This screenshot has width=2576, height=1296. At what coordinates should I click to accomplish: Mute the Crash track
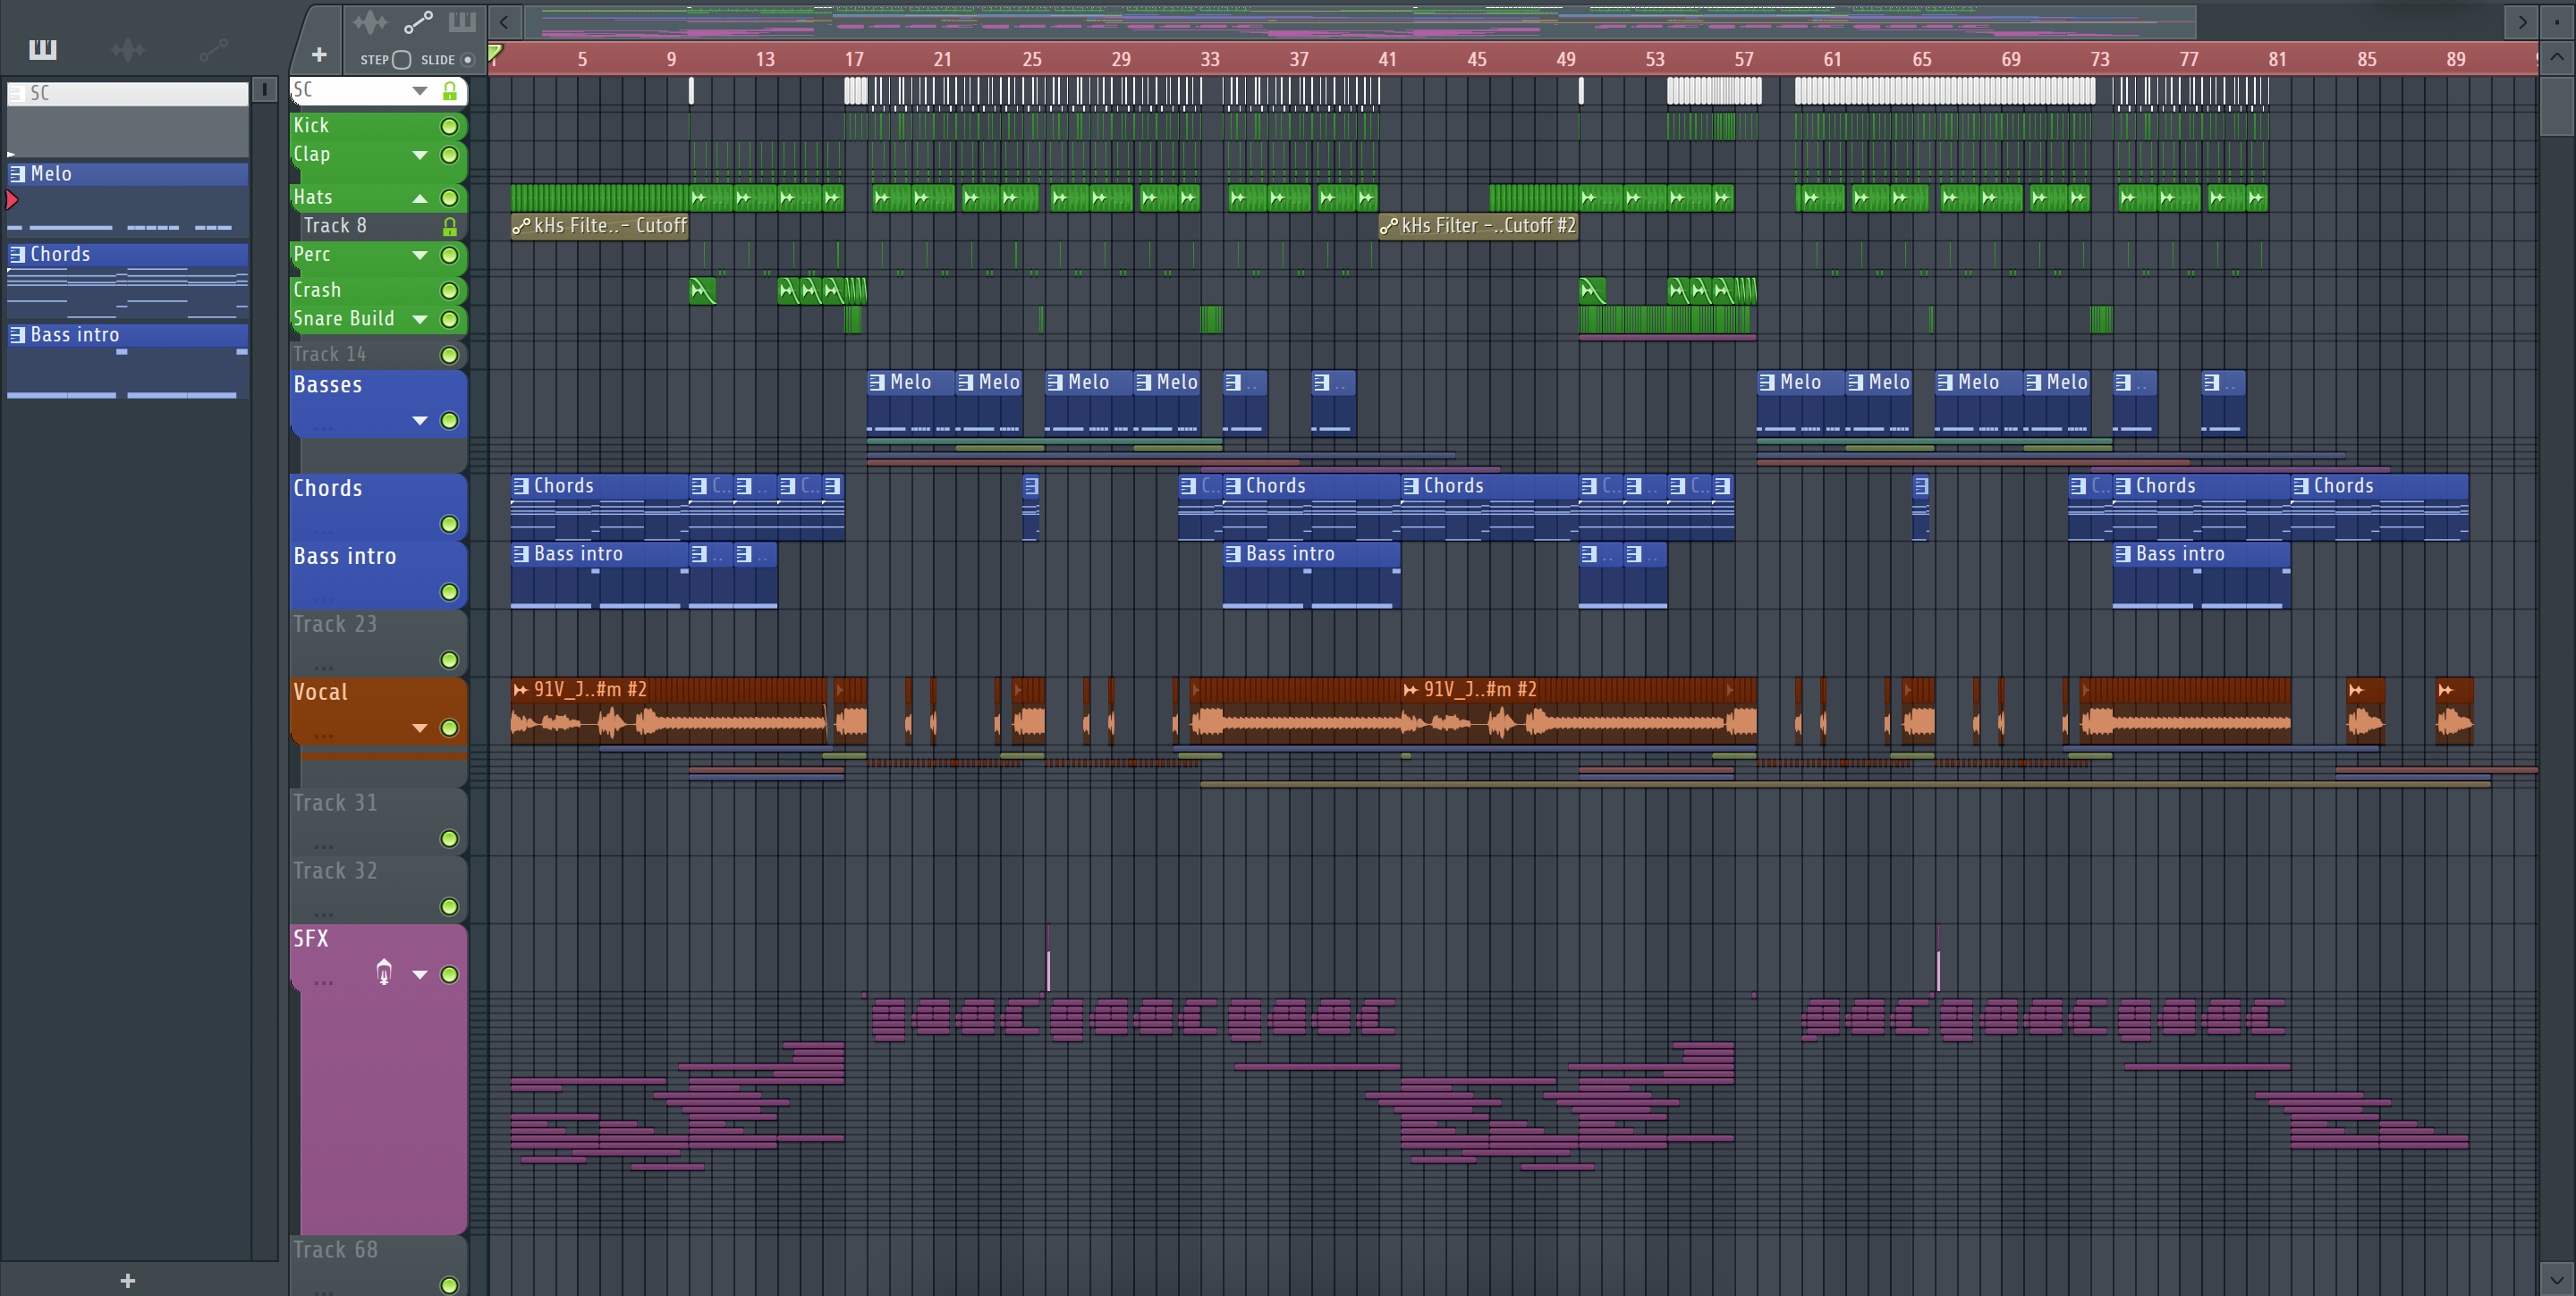450,291
